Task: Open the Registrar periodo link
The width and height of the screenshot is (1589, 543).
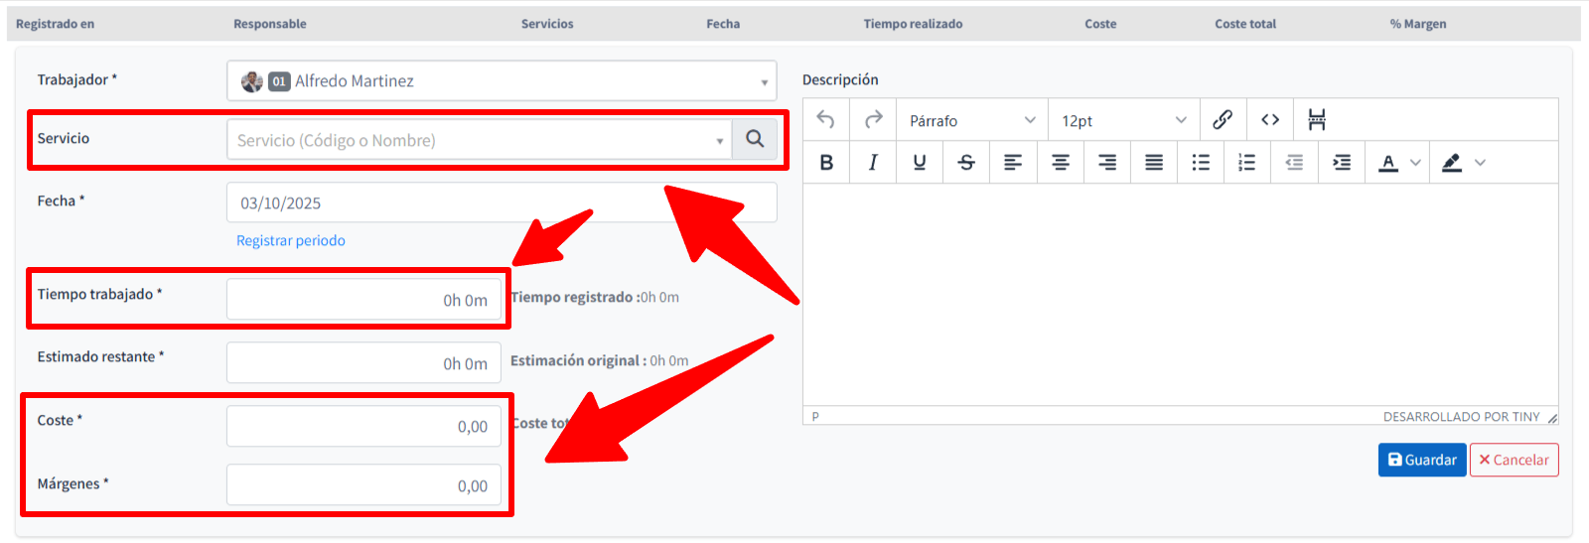Action: [291, 240]
